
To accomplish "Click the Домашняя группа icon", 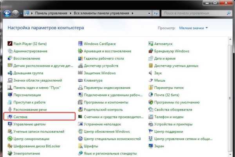I will pyautogui.click(x=10, y=73).
